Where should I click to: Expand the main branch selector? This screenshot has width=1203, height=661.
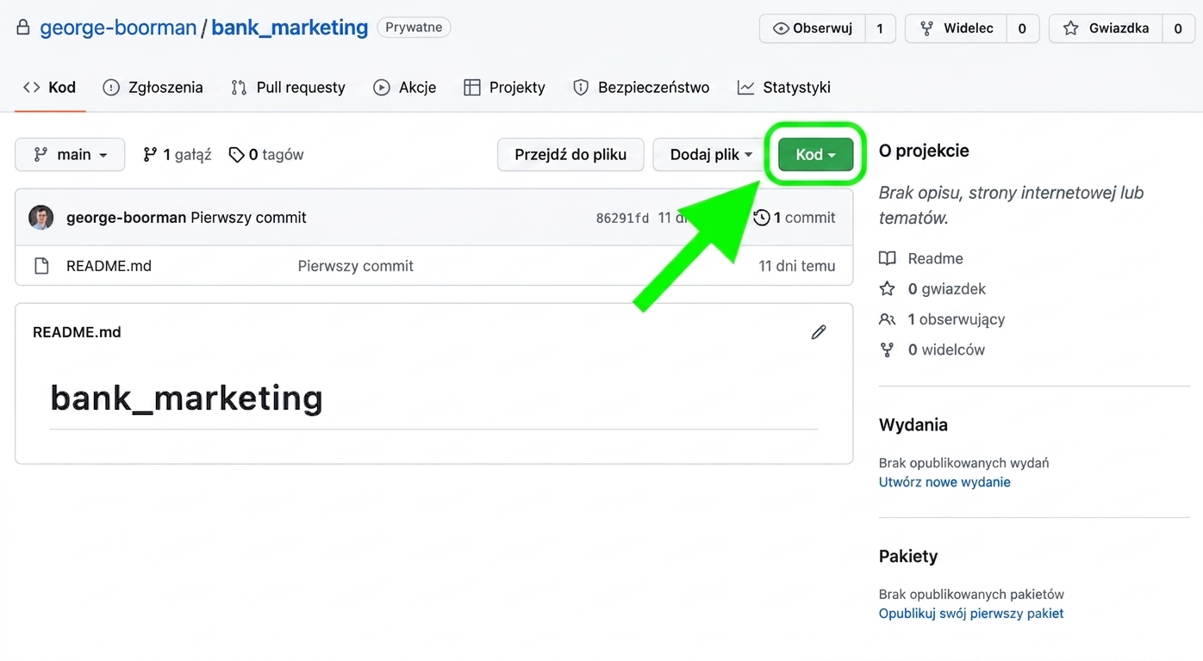coord(70,155)
